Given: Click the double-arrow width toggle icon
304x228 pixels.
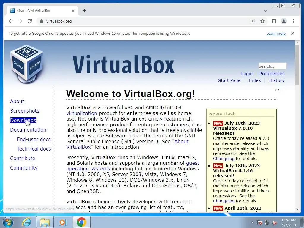Looking at the screenshot, I should 277,90.
